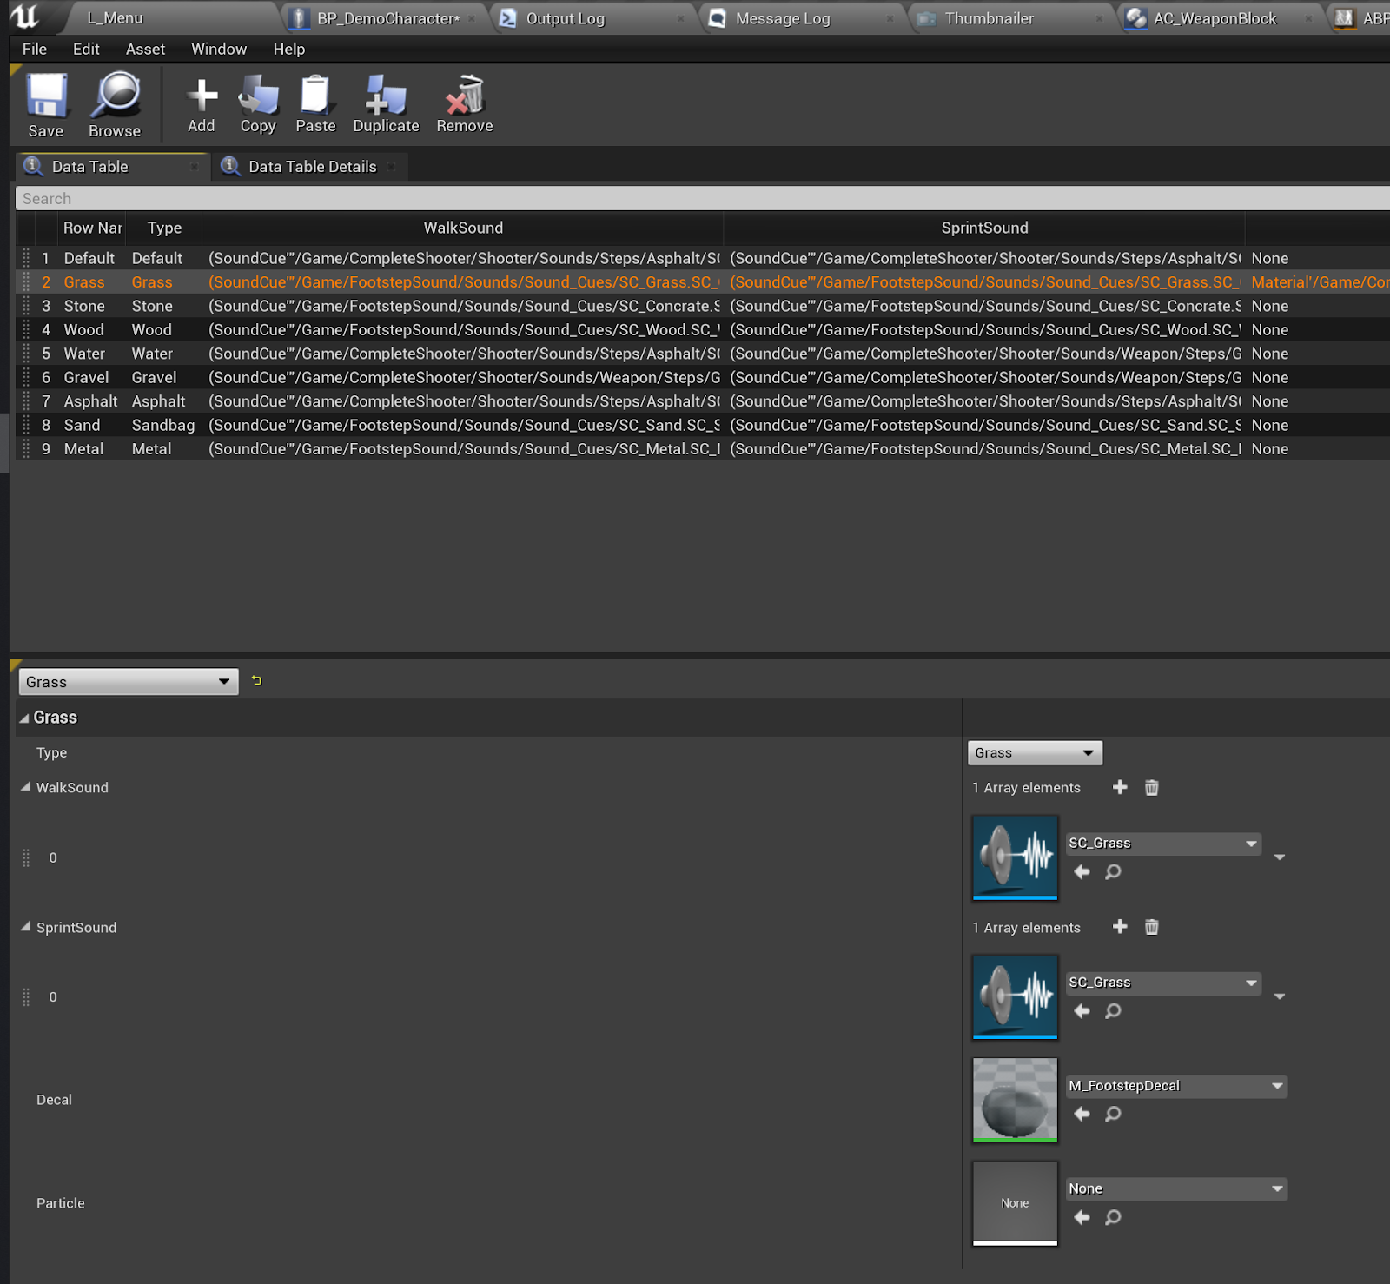Click the yellow reset arrow beside row selector

[256, 681]
